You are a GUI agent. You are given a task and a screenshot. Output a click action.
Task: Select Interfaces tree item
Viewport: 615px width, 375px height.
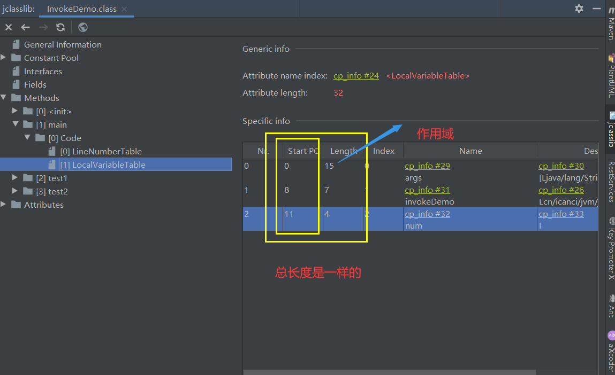click(x=43, y=71)
